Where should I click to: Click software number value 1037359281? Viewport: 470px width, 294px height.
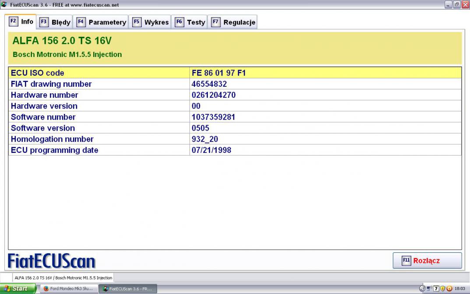pos(214,117)
